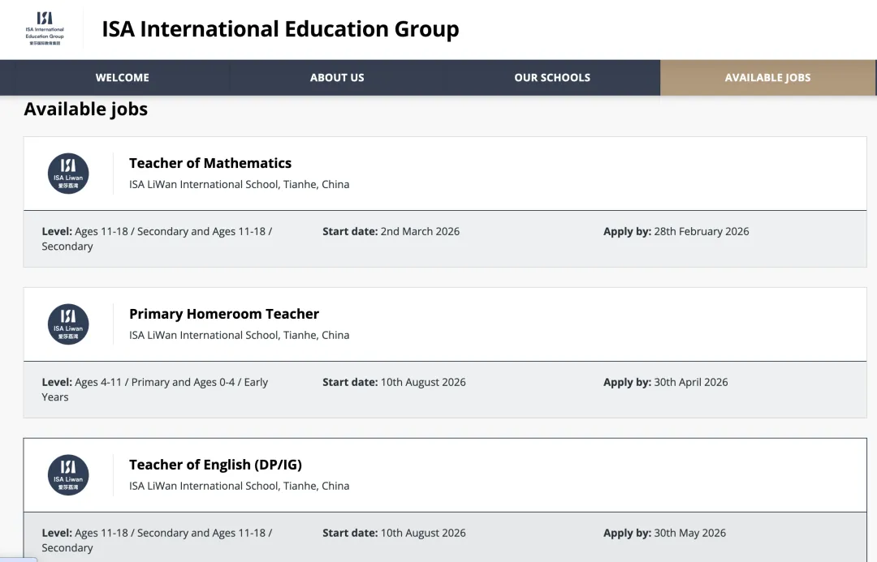
Task: Click the Apply by 30th April 2026 text
Action: pos(665,382)
